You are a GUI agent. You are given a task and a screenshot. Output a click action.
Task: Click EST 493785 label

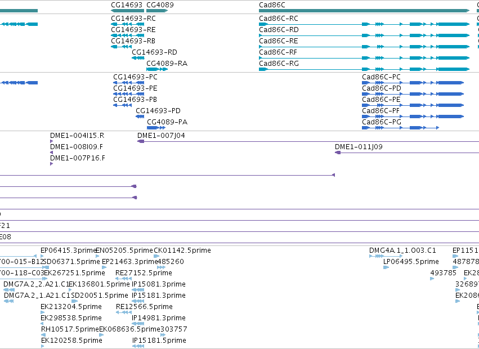click(444, 273)
